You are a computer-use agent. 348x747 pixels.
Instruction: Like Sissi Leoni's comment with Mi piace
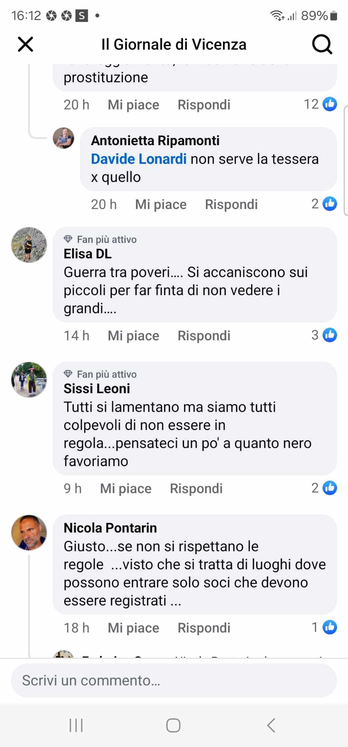click(x=126, y=488)
